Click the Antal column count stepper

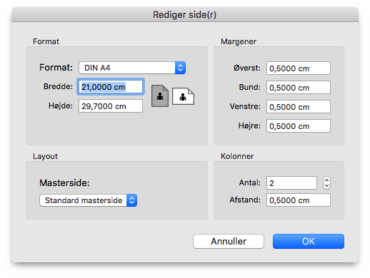coord(326,183)
